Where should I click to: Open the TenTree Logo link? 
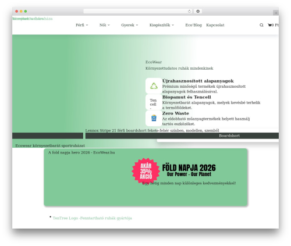(93, 218)
